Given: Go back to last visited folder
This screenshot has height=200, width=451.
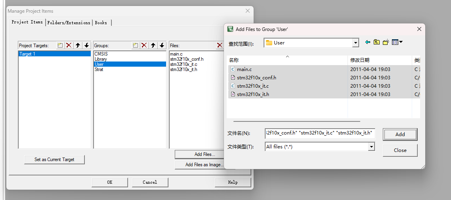Looking at the screenshot, I should (x=368, y=42).
